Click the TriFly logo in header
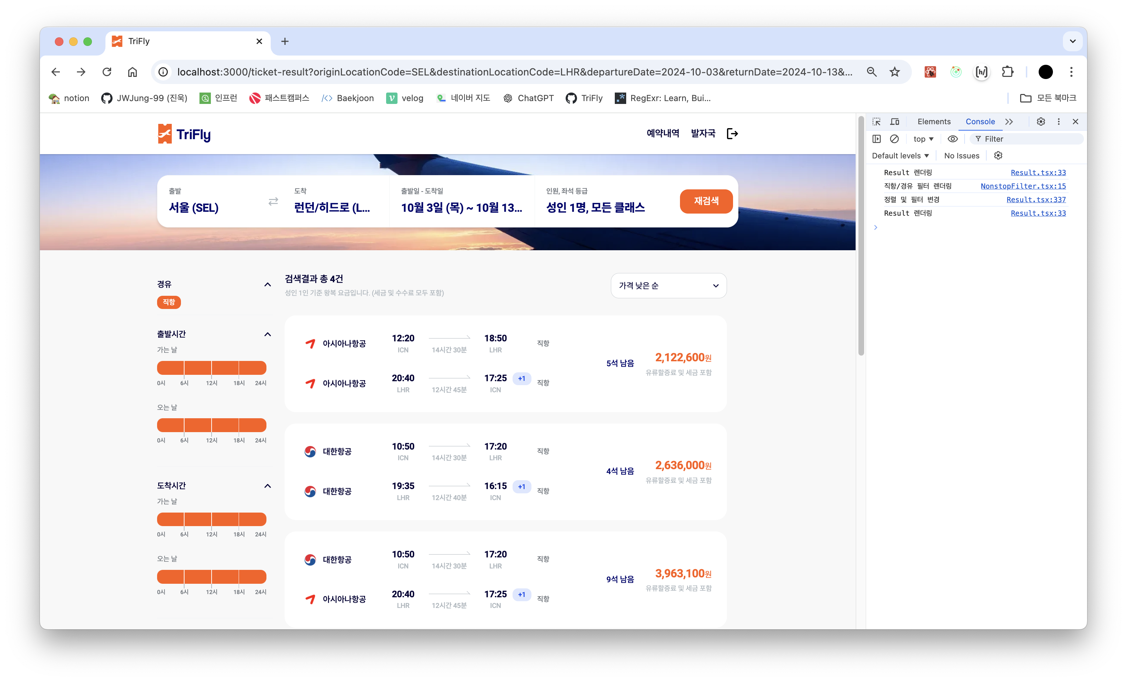Screen dimensions: 1127x682 184,134
